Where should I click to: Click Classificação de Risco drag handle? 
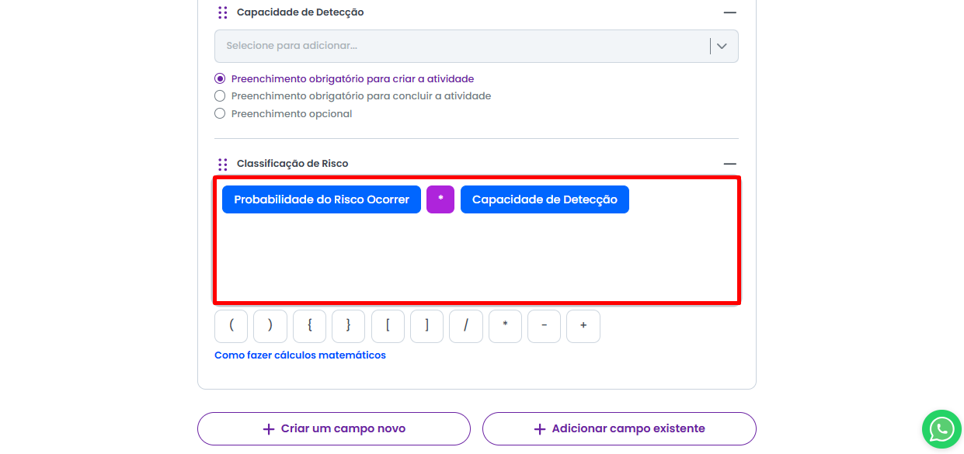tap(223, 165)
